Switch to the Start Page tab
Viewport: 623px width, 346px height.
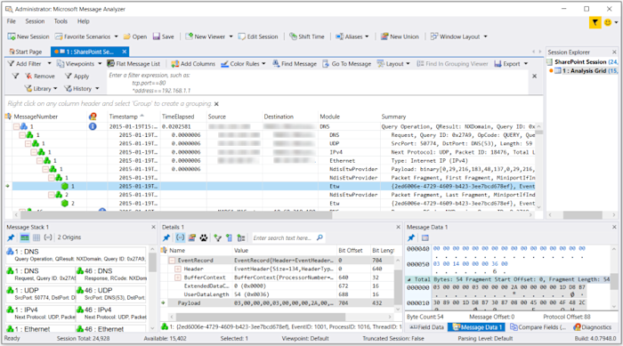click(x=26, y=52)
